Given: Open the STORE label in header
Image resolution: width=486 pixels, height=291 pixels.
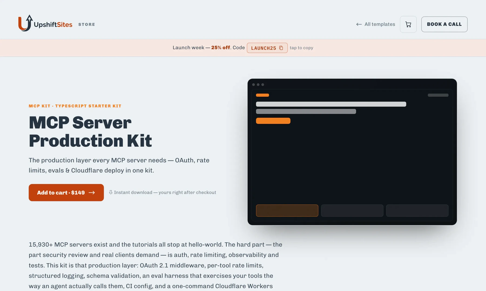Looking at the screenshot, I should pyautogui.click(x=87, y=24).
